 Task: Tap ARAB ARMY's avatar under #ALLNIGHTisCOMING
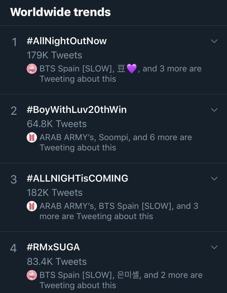click(32, 206)
